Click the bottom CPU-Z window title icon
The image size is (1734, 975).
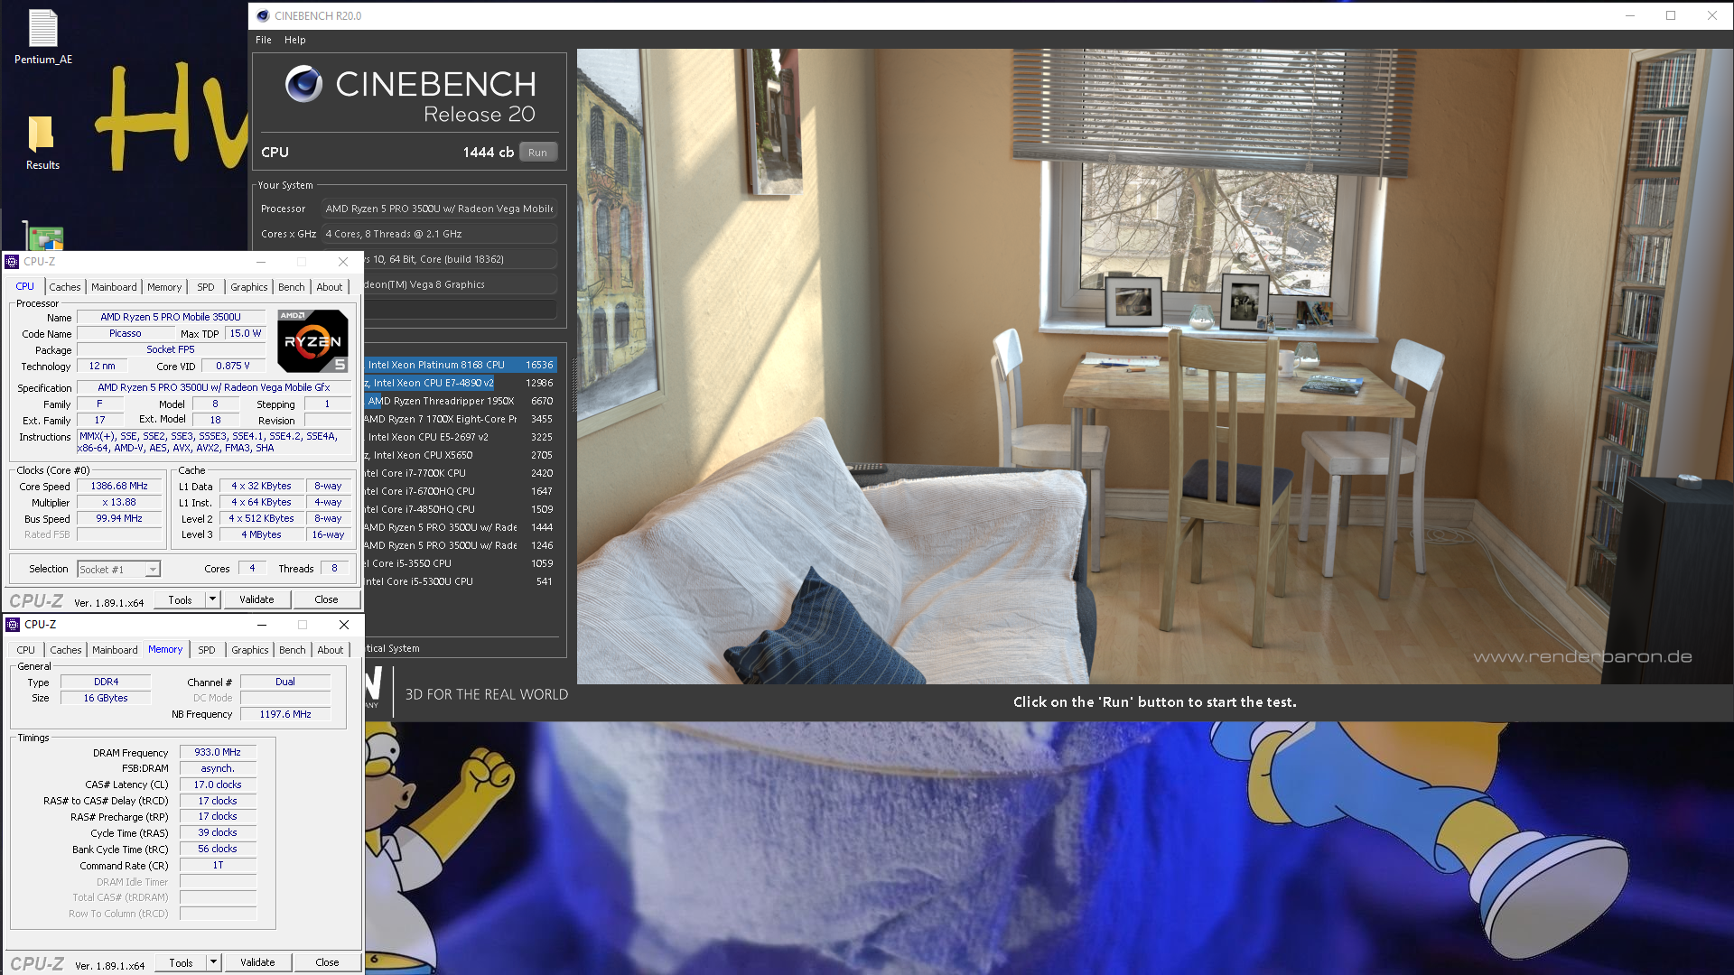[13, 625]
